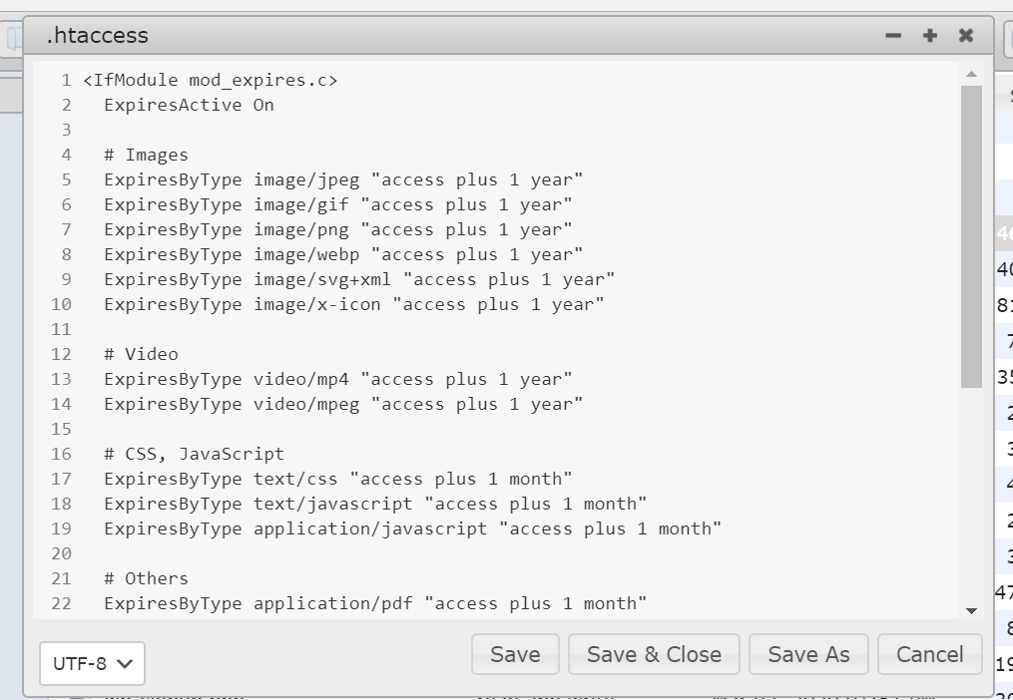Image resolution: width=1013 pixels, height=700 pixels.
Task: Place cursor in the application/pdf rule line
Action: (374, 604)
